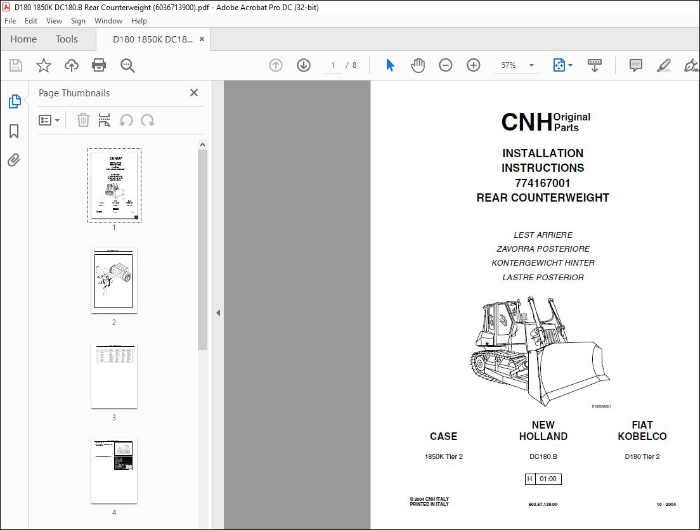Viewport: 700px width, 530px height.
Task: Open the Page Thumbnails sidebar icon
Action: pos(15,101)
